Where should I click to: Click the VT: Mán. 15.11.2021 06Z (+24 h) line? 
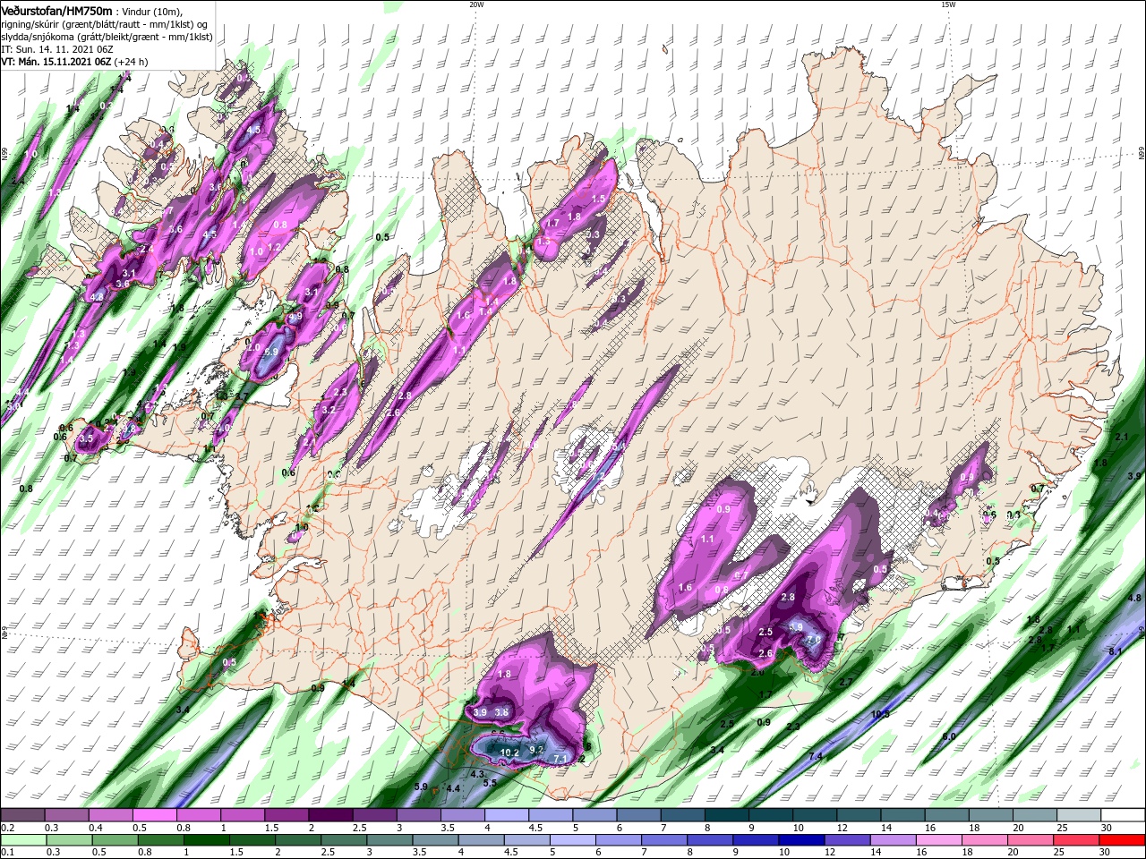click(74, 62)
